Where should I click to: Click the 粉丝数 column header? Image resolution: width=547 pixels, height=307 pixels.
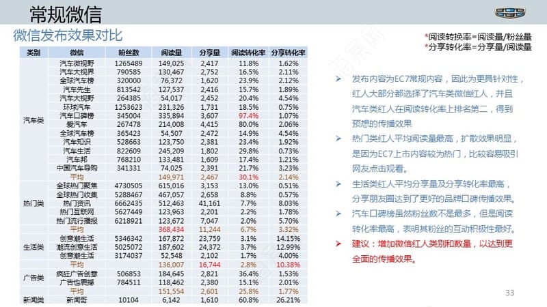129,53
